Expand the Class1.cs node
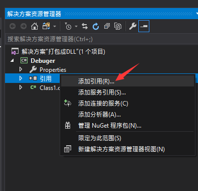This screenshot has width=198, height=191. 21,87
